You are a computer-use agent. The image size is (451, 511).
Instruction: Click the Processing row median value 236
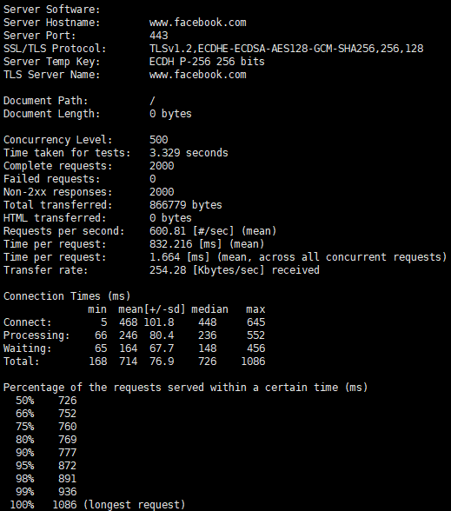click(x=207, y=335)
